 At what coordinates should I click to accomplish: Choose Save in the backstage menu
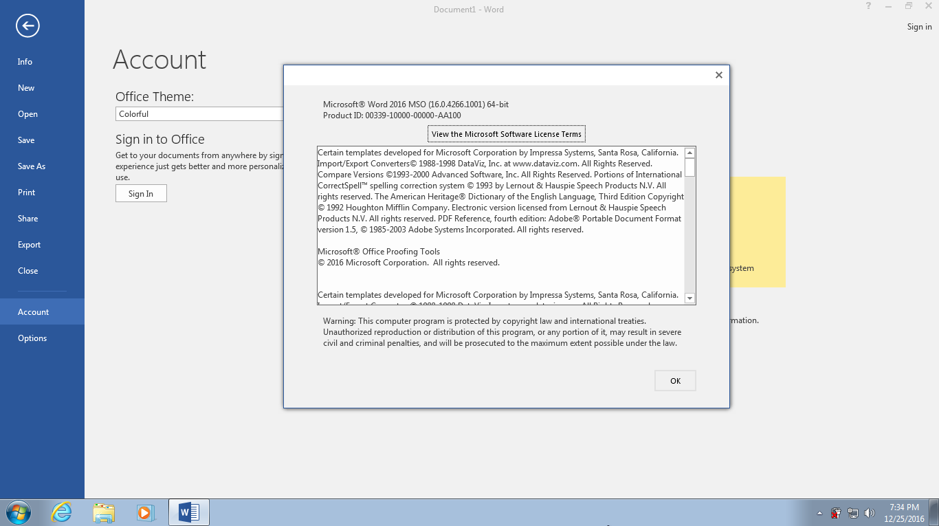[x=42, y=140]
